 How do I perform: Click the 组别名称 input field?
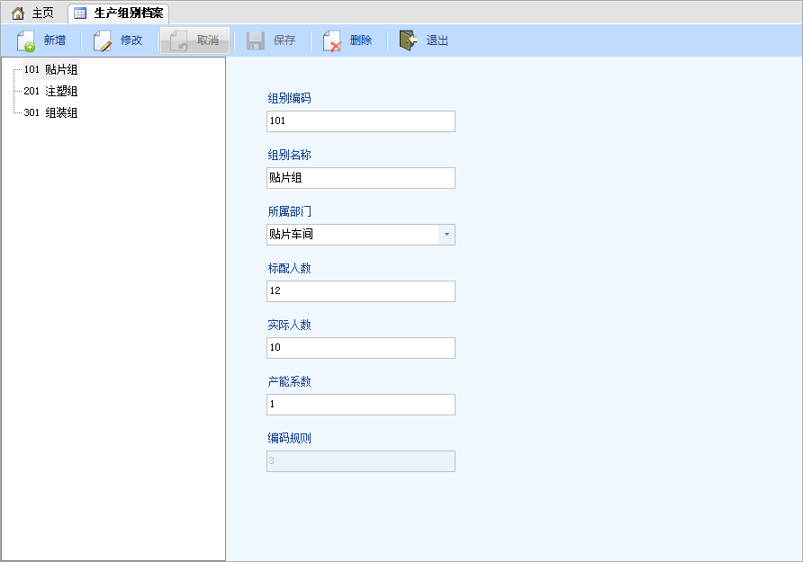[360, 178]
